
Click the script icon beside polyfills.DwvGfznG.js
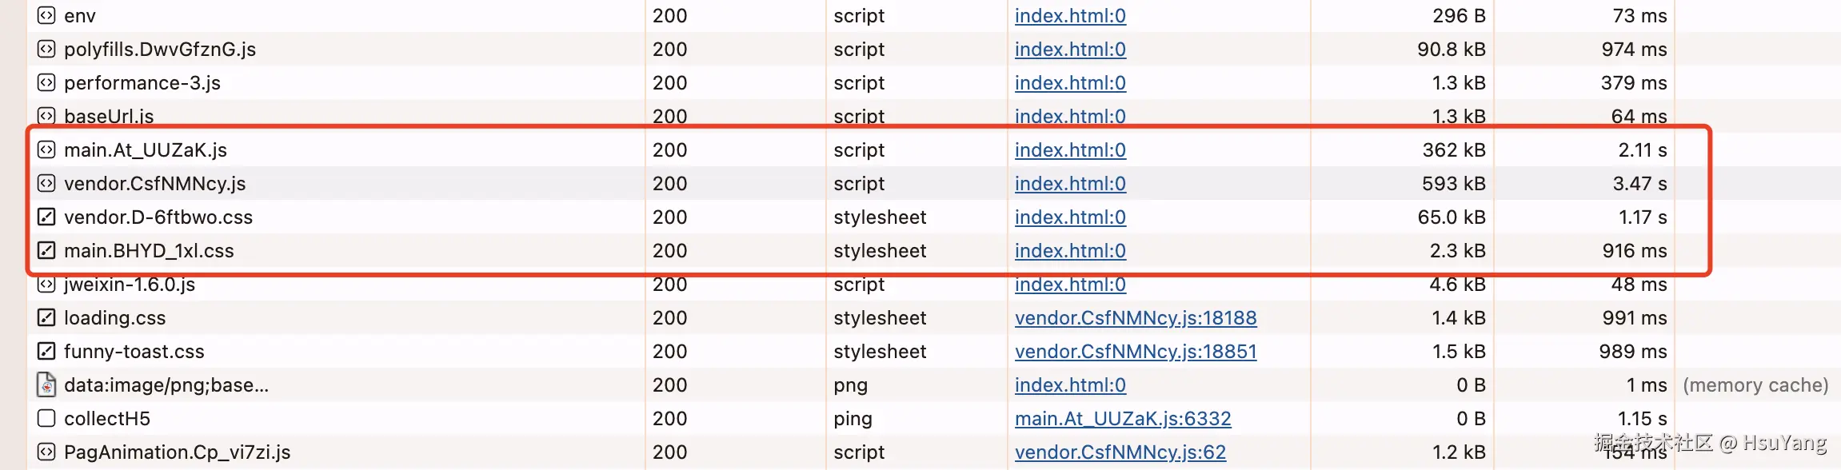click(46, 49)
